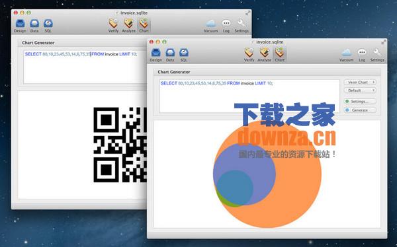Click the Settings... button beside the query
The height and width of the screenshot is (247, 397).
point(360,102)
